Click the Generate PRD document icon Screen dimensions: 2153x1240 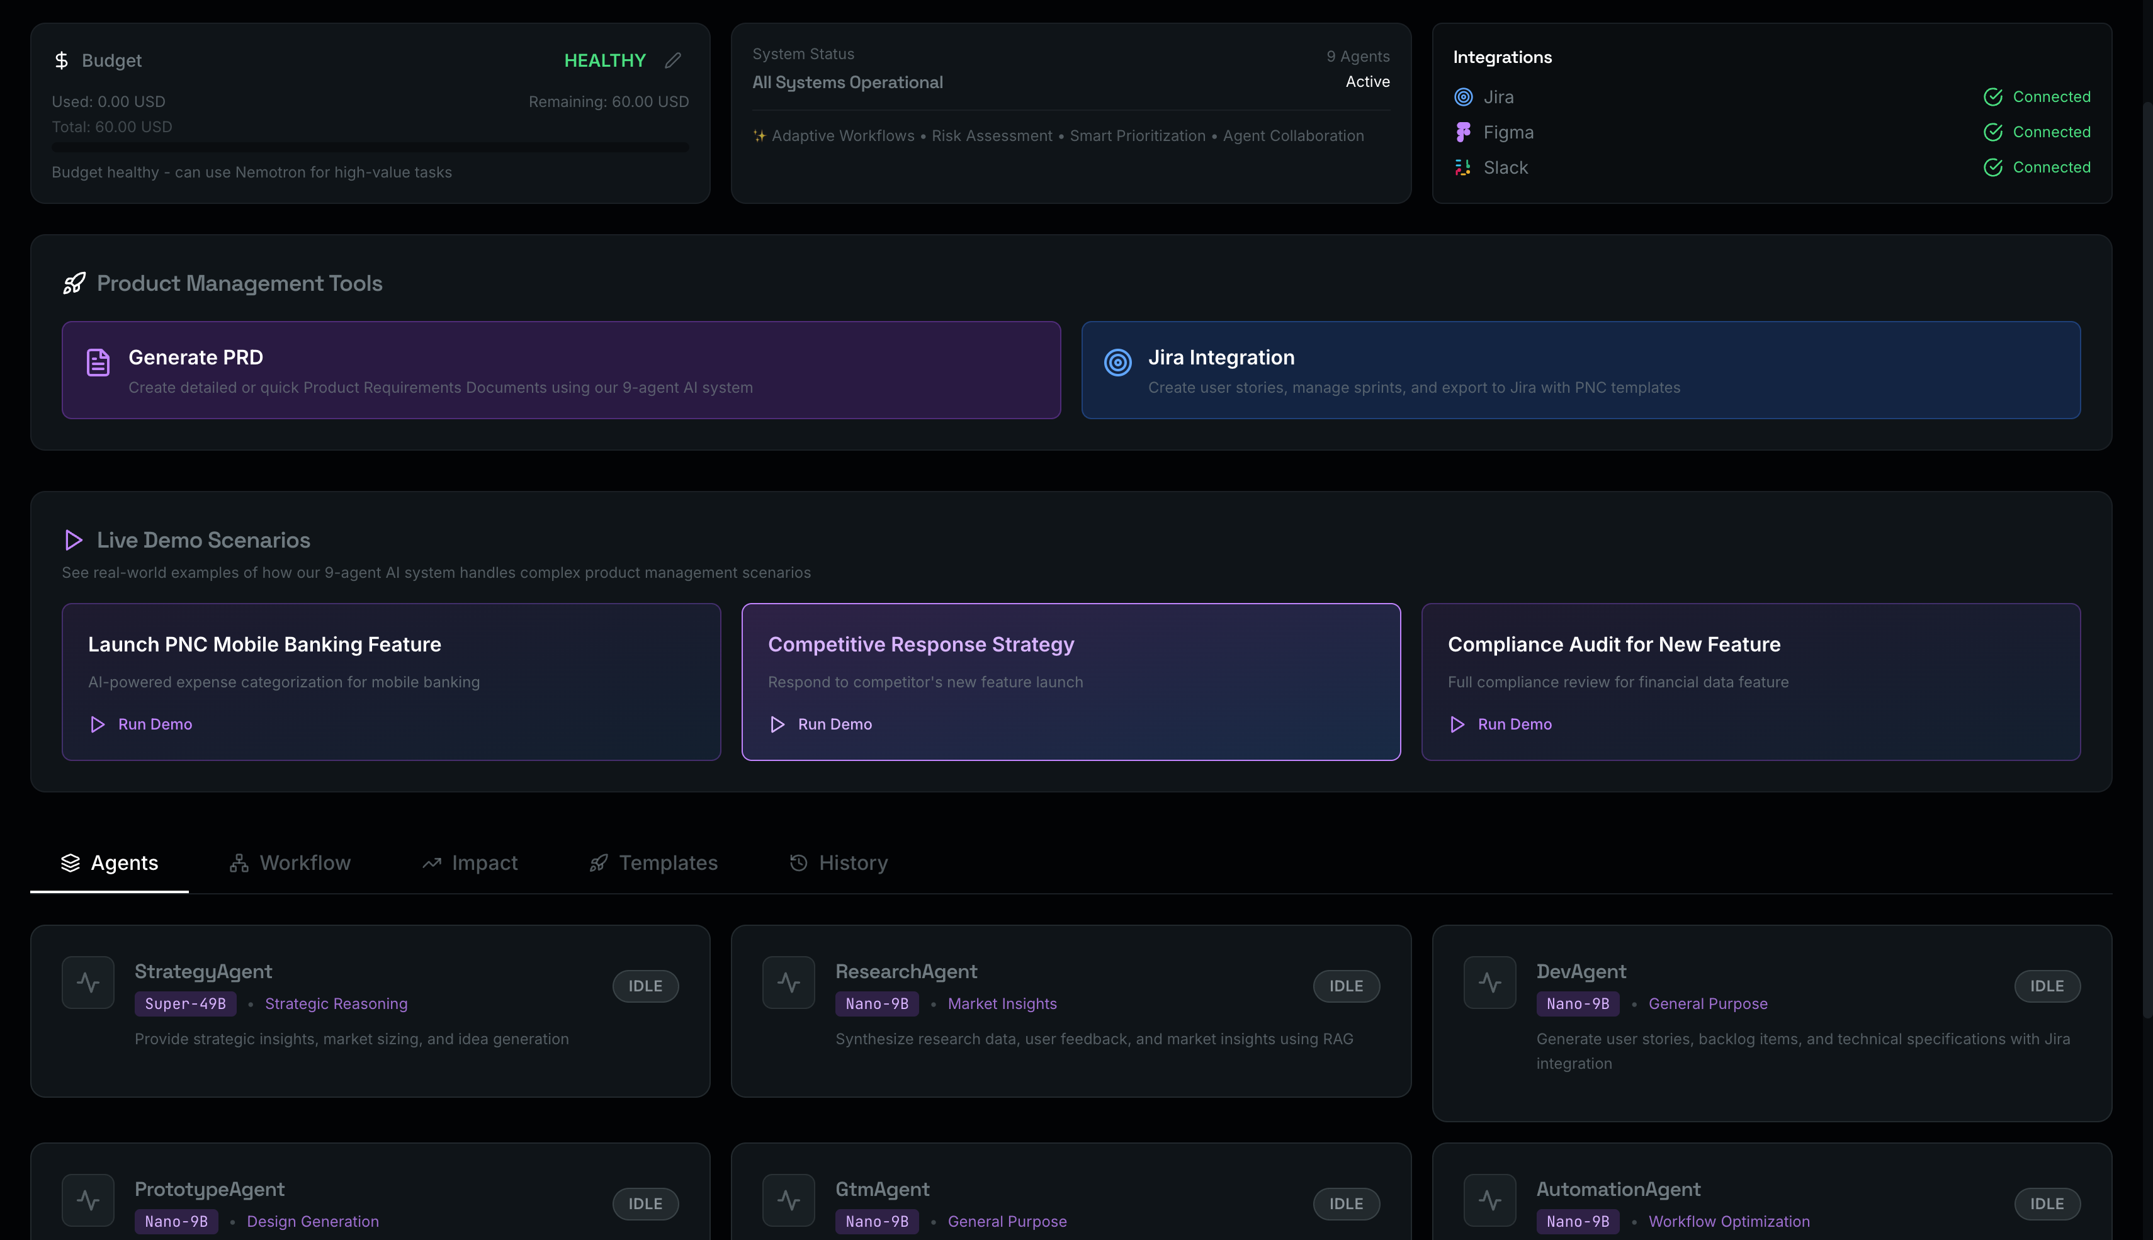pyautogui.click(x=98, y=362)
